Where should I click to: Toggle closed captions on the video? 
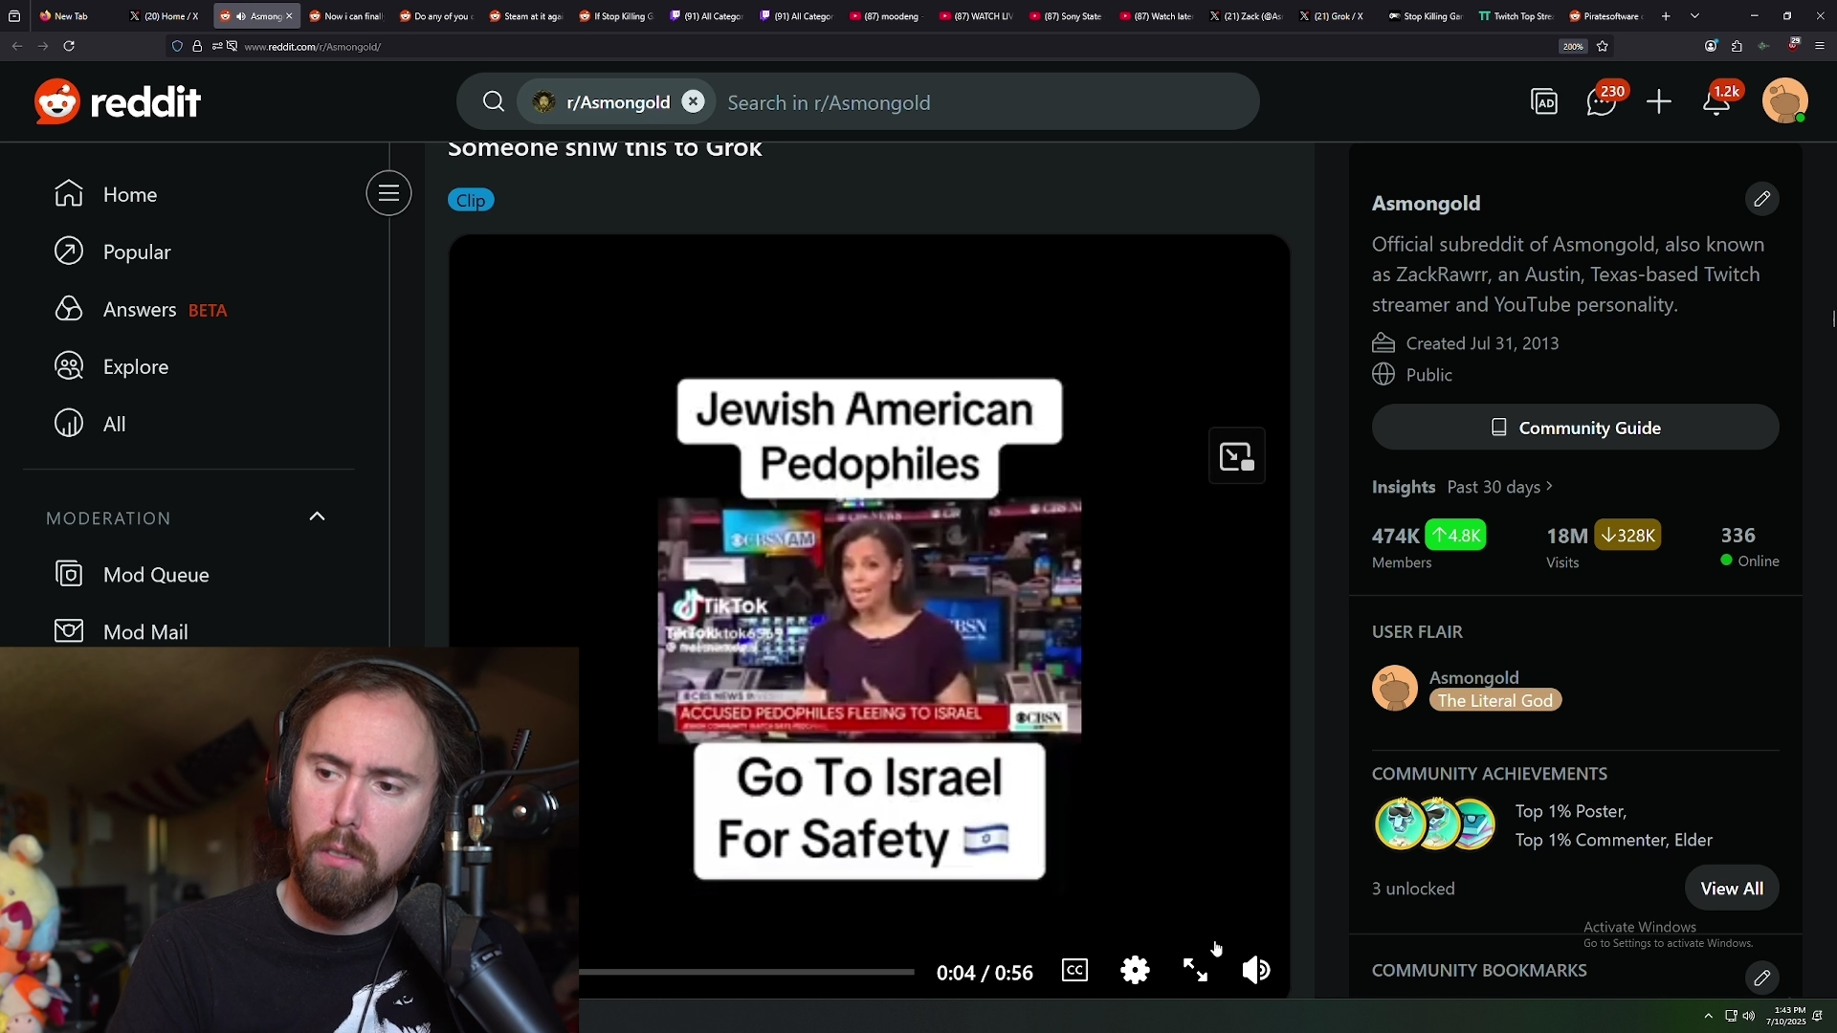click(1074, 971)
